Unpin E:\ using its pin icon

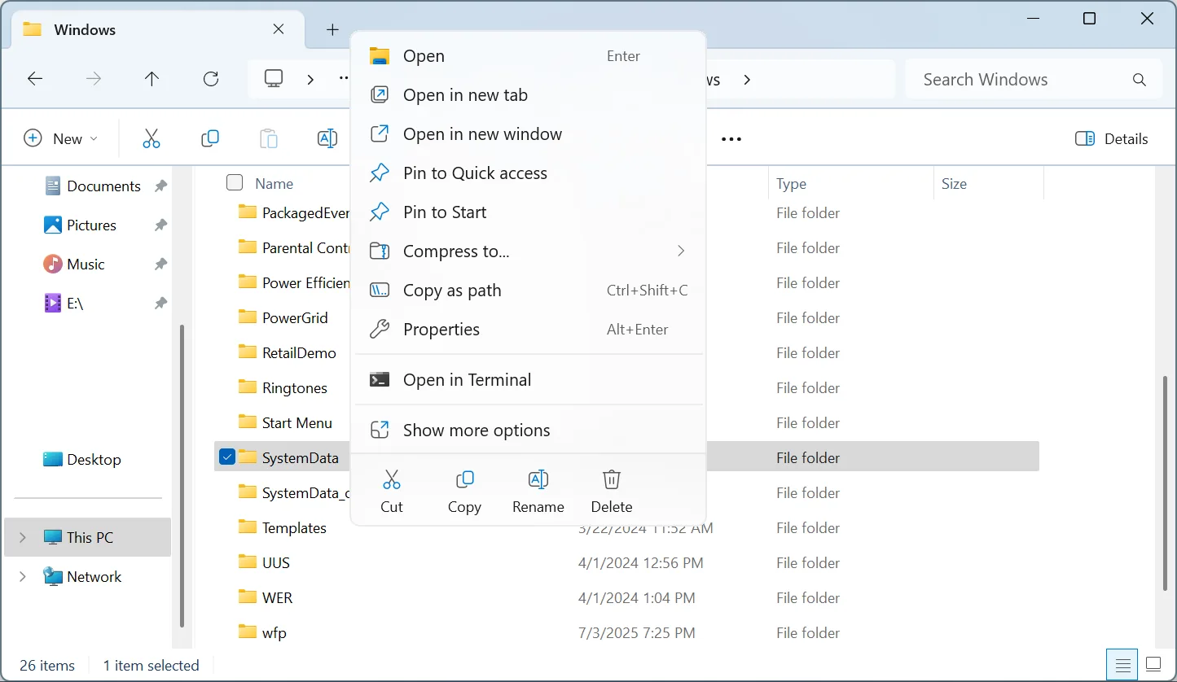[160, 304]
